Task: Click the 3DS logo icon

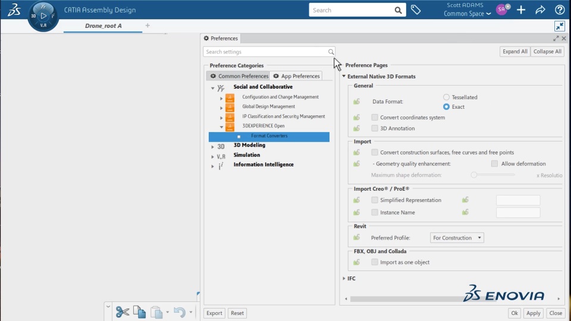Action: (x=14, y=10)
